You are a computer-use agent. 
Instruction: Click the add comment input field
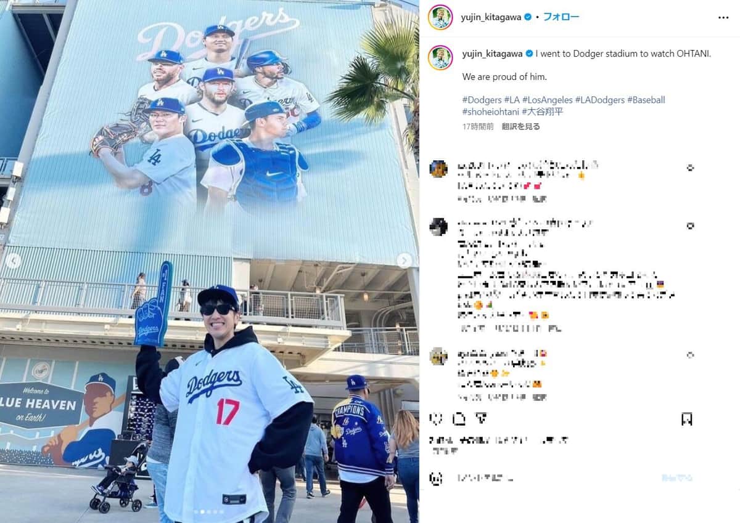tap(555, 478)
